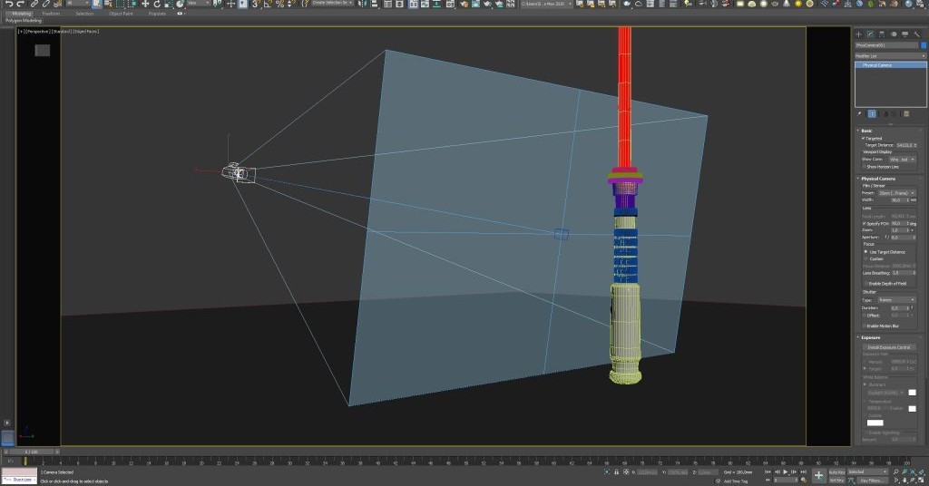Screen dimensions: 929x486
Task: Click the Polygon Modeling panel label
Action: 24,21
